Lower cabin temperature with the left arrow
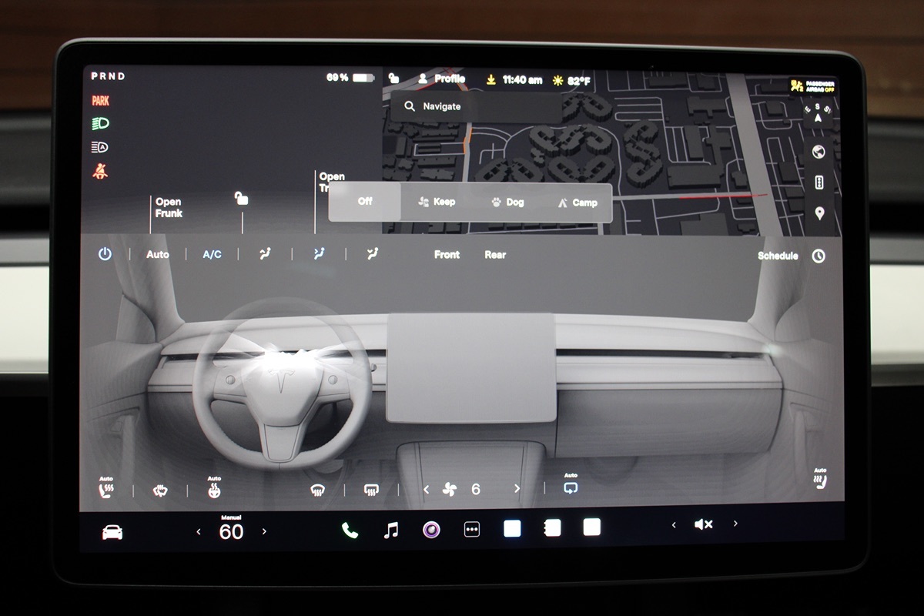The width and height of the screenshot is (924, 616). pos(199,531)
